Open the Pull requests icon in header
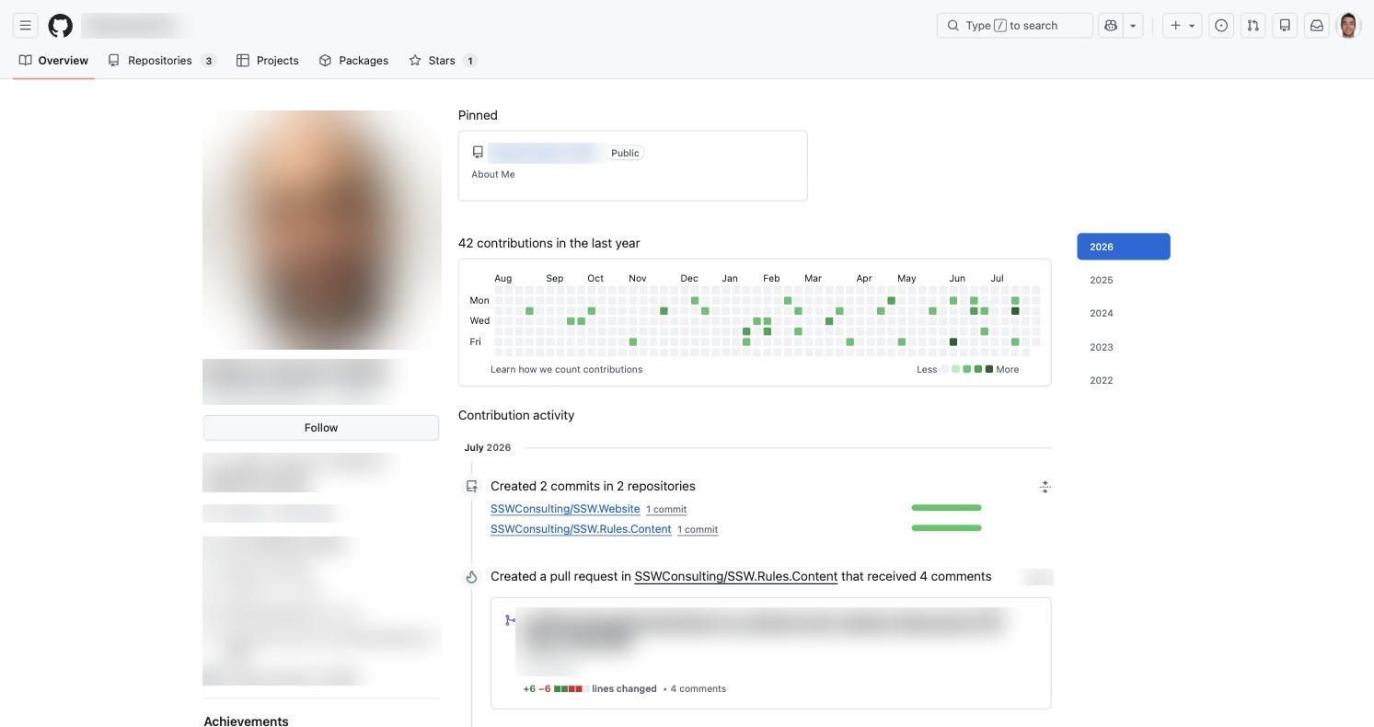The height and width of the screenshot is (727, 1374). [1253, 26]
